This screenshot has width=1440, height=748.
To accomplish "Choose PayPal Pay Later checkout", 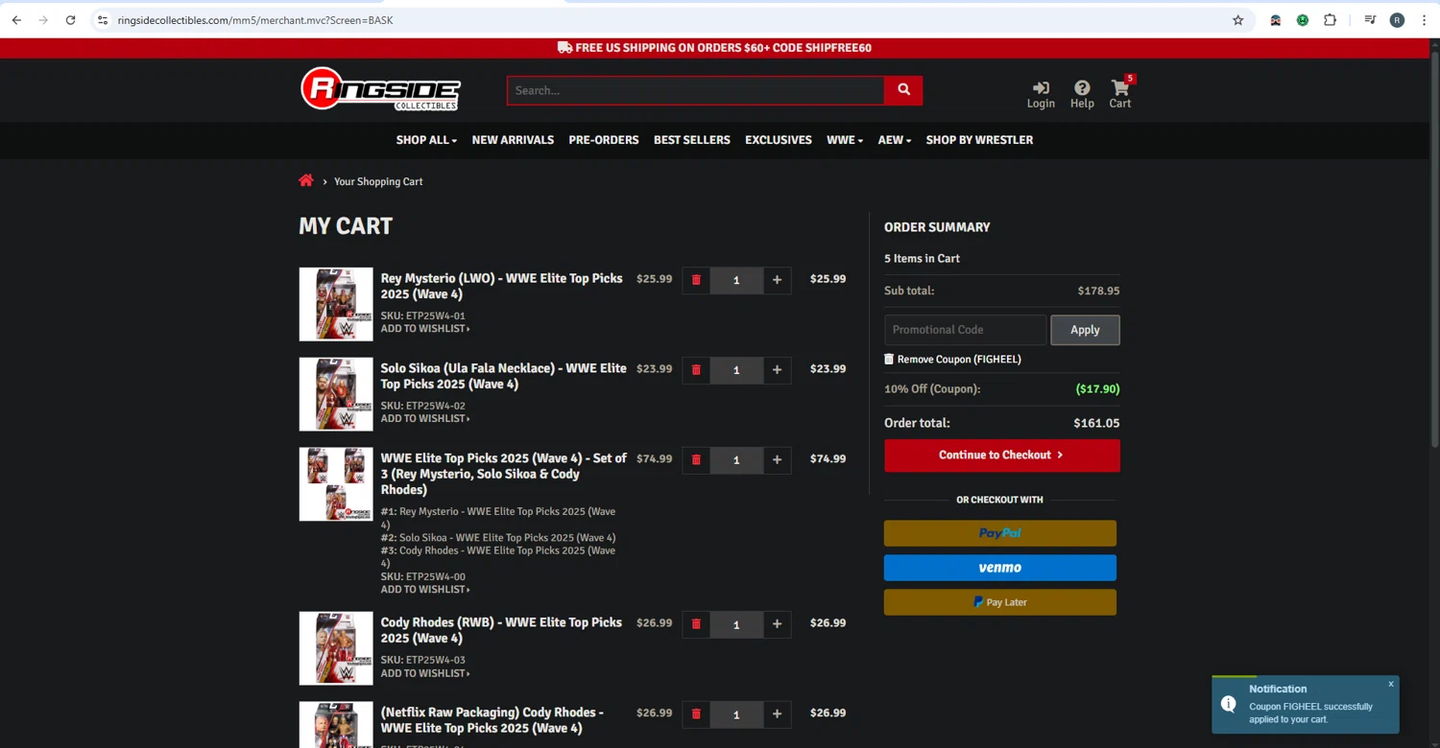I will coord(1000,602).
